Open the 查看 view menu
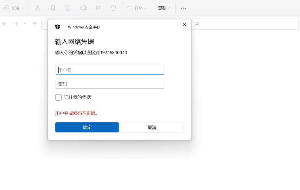Screen dimensions: 300x190 164,8
